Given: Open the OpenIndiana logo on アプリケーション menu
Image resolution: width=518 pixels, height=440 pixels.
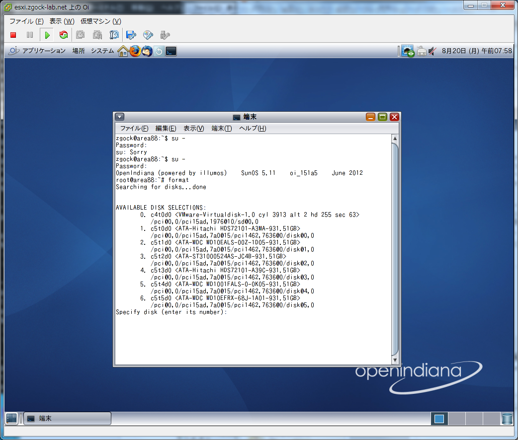Looking at the screenshot, I should [14, 51].
